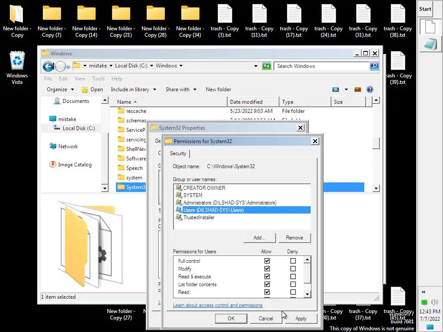This screenshot has height=332, width=443.
Task: Open the views dropdown arrow
Action: tap(346, 89)
